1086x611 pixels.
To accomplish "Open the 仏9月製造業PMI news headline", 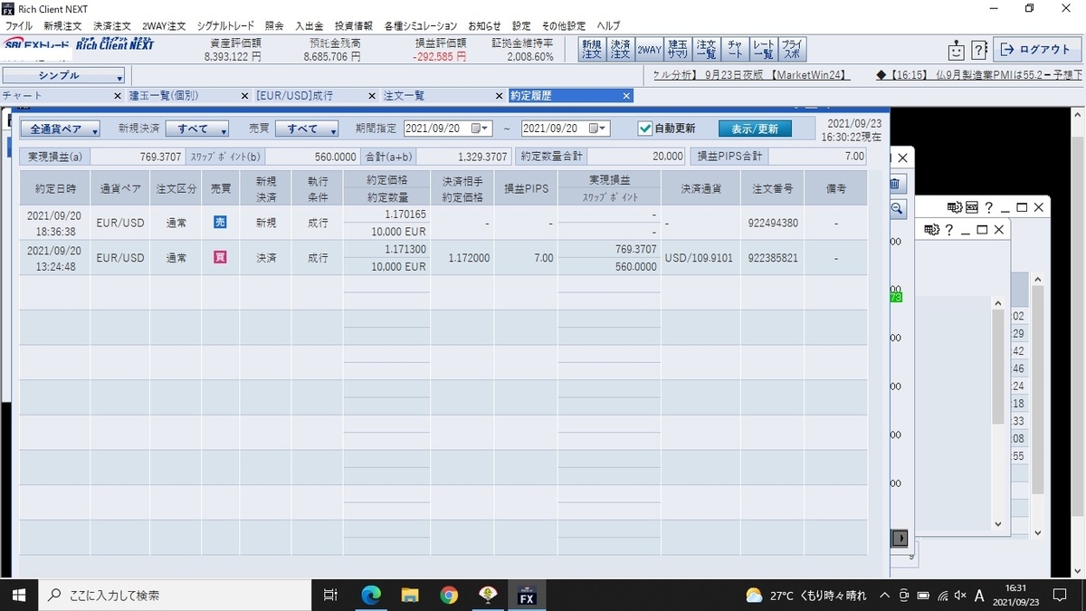I will pos(980,76).
